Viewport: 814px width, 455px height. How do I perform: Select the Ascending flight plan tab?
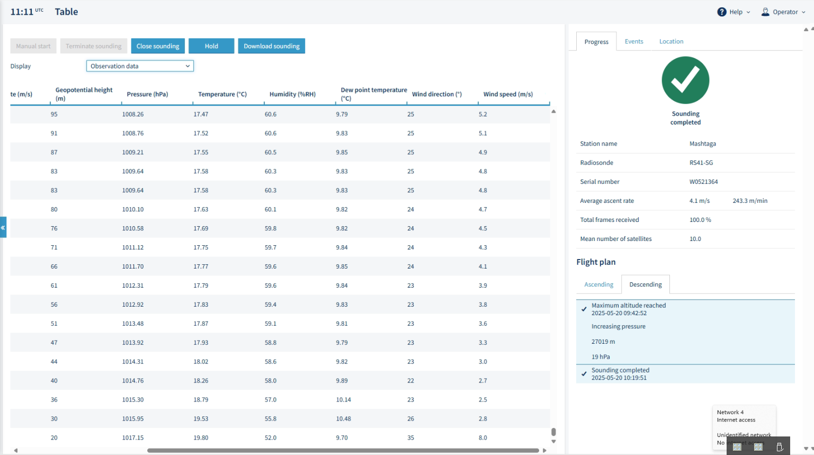[x=598, y=284]
